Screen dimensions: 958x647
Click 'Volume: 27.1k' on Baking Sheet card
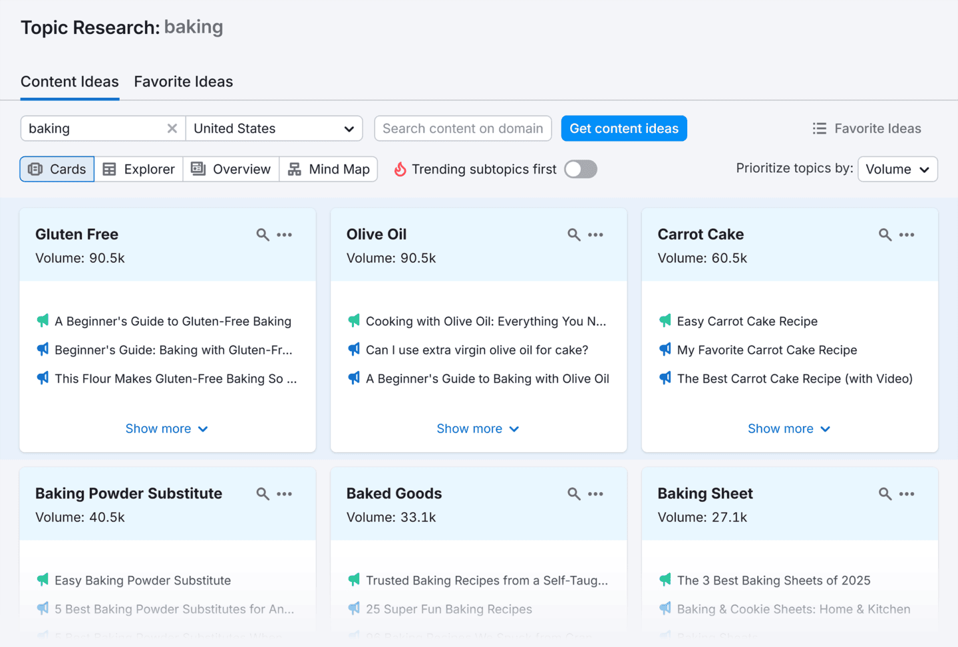703,517
